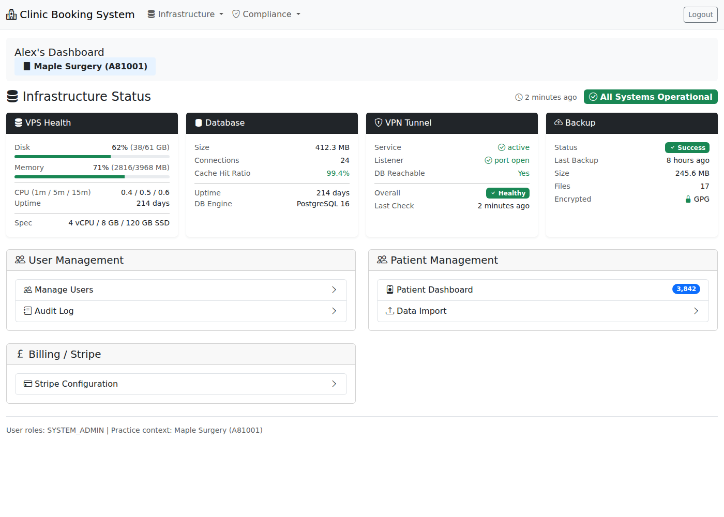This screenshot has width=724, height=517.
Task: Open Data Import
Action: pos(543,311)
